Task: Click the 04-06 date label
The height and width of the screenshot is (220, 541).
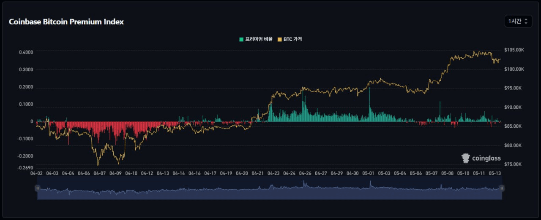Action: (84, 173)
